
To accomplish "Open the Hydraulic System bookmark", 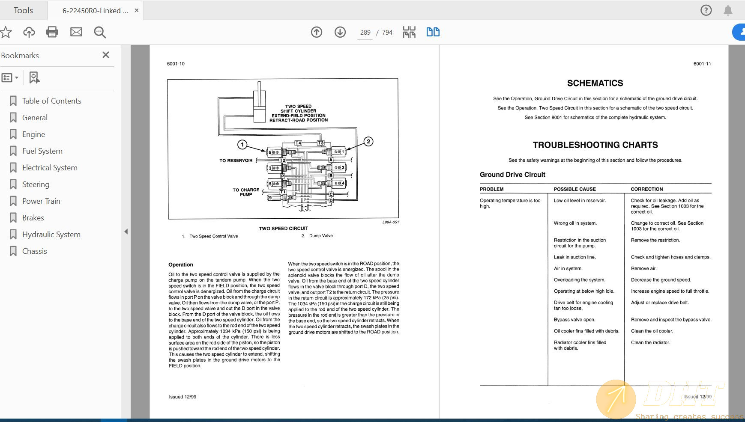I will tap(51, 235).
